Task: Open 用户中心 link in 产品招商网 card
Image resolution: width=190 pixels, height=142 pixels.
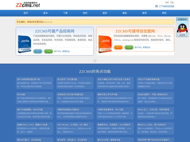Action: pyautogui.click(x=58, y=51)
